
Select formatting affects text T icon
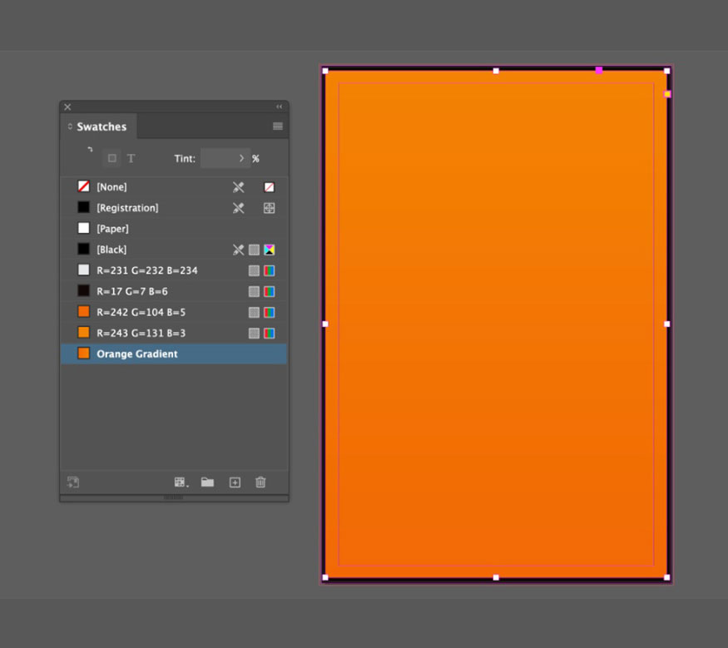pyautogui.click(x=131, y=159)
